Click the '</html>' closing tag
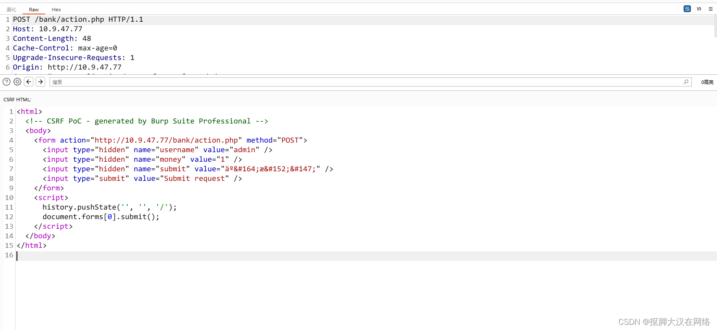The width and height of the screenshot is (717, 330). (32, 246)
